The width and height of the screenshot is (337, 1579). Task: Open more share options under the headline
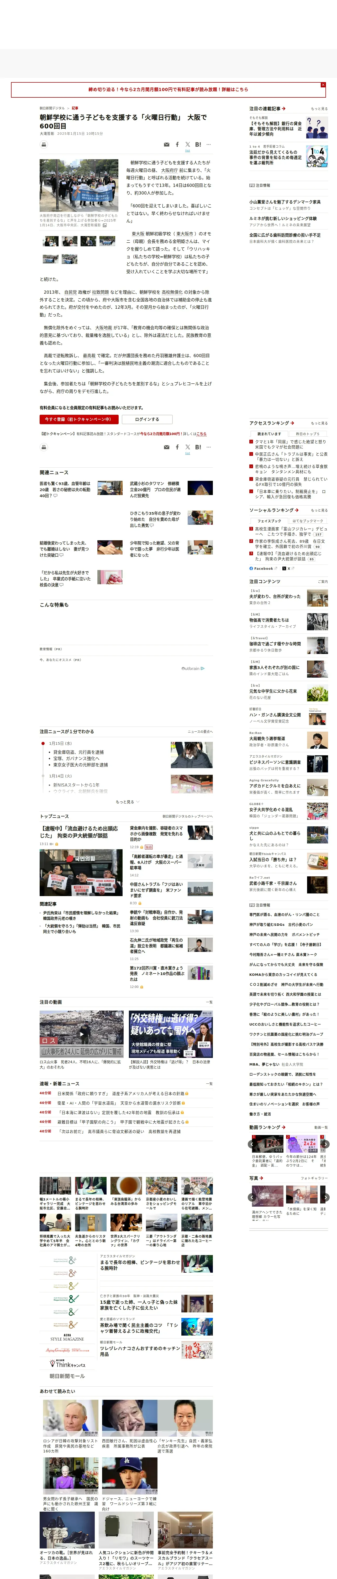pyautogui.click(x=209, y=145)
